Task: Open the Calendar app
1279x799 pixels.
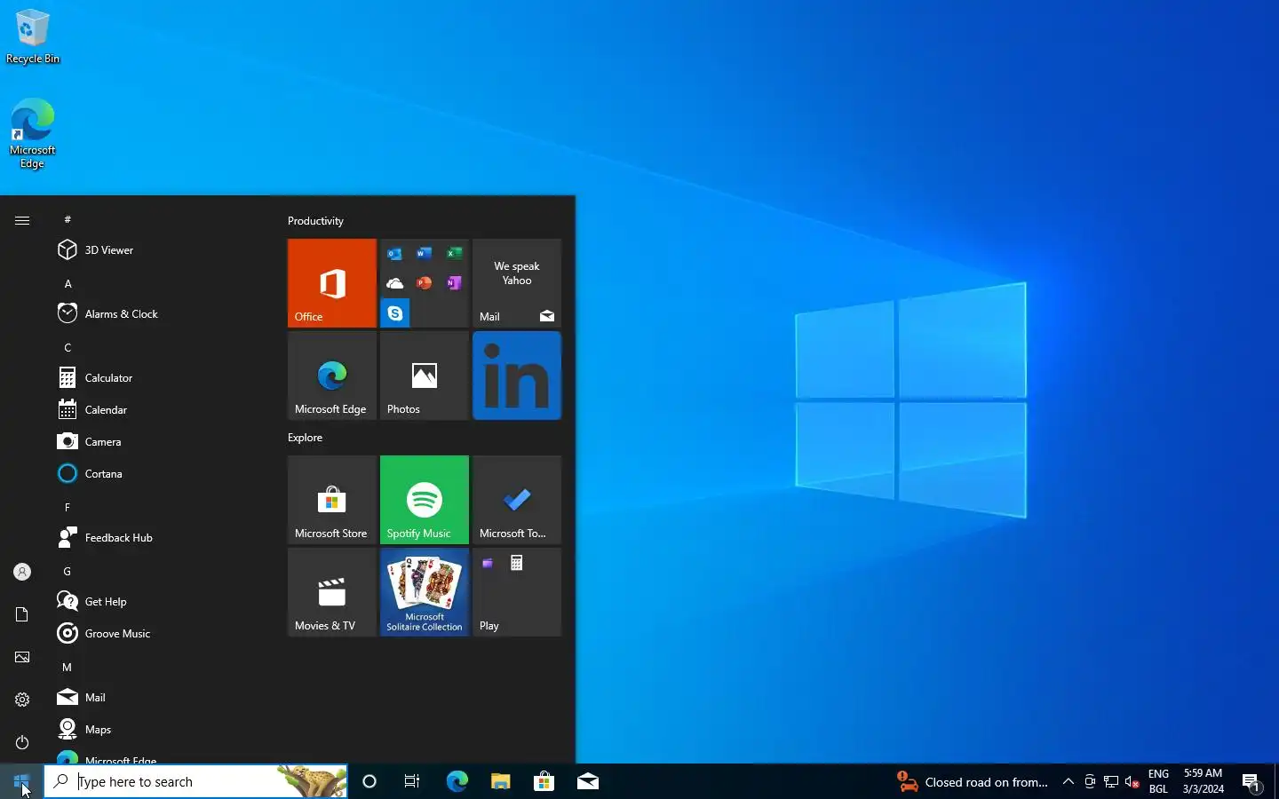Action: pyautogui.click(x=160, y=410)
